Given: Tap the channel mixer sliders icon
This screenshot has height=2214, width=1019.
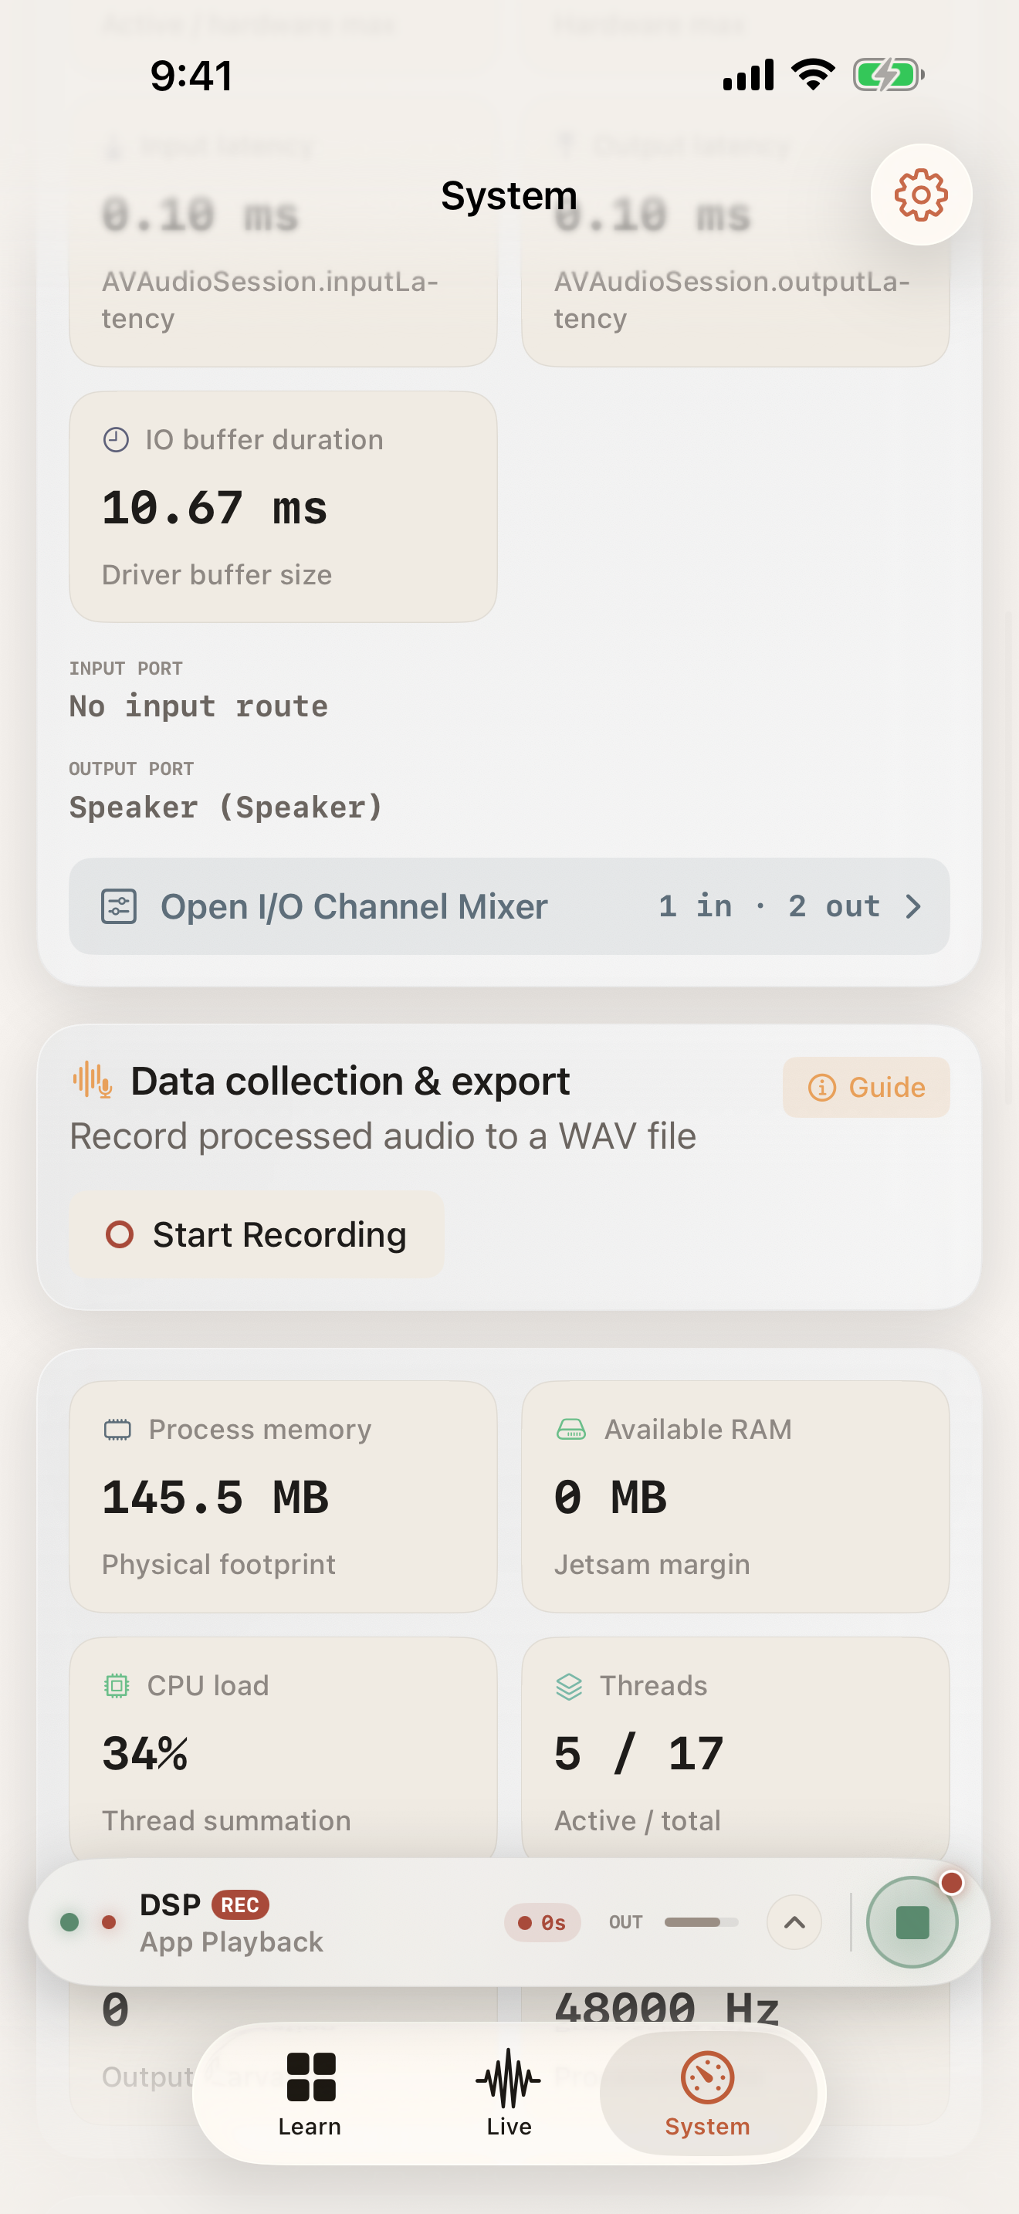Looking at the screenshot, I should (119, 906).
